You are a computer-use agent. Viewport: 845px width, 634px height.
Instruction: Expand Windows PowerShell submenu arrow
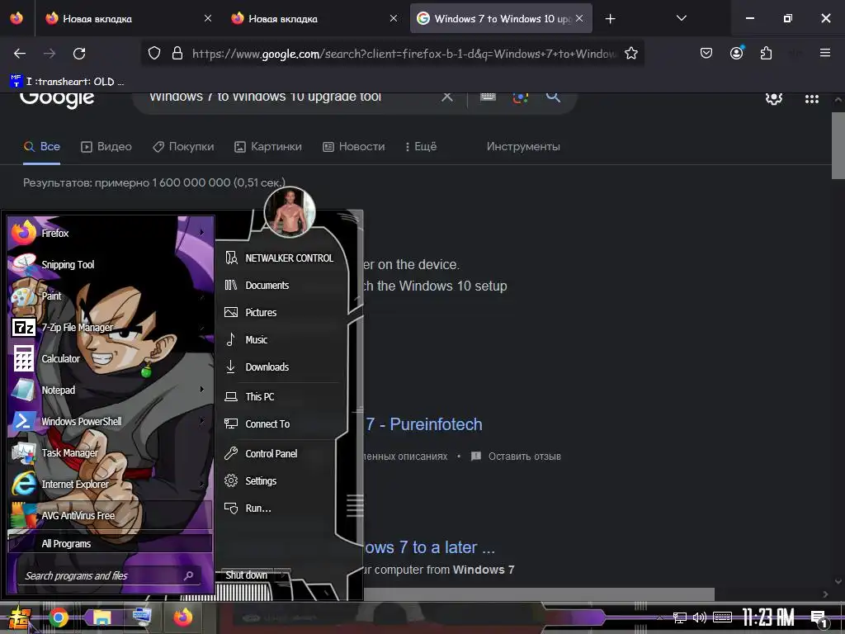[x=202, y=420]
